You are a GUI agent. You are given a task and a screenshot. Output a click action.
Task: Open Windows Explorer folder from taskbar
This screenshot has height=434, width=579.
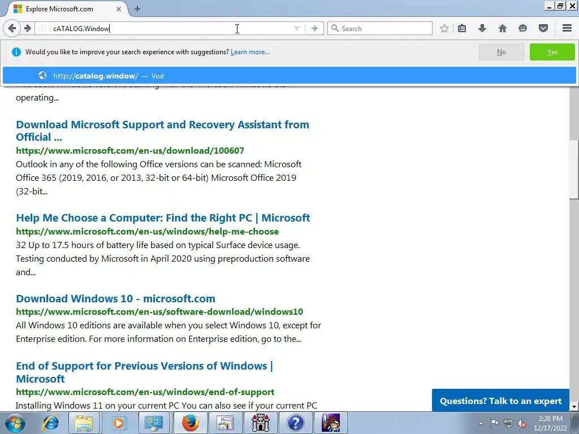point(84,423)
